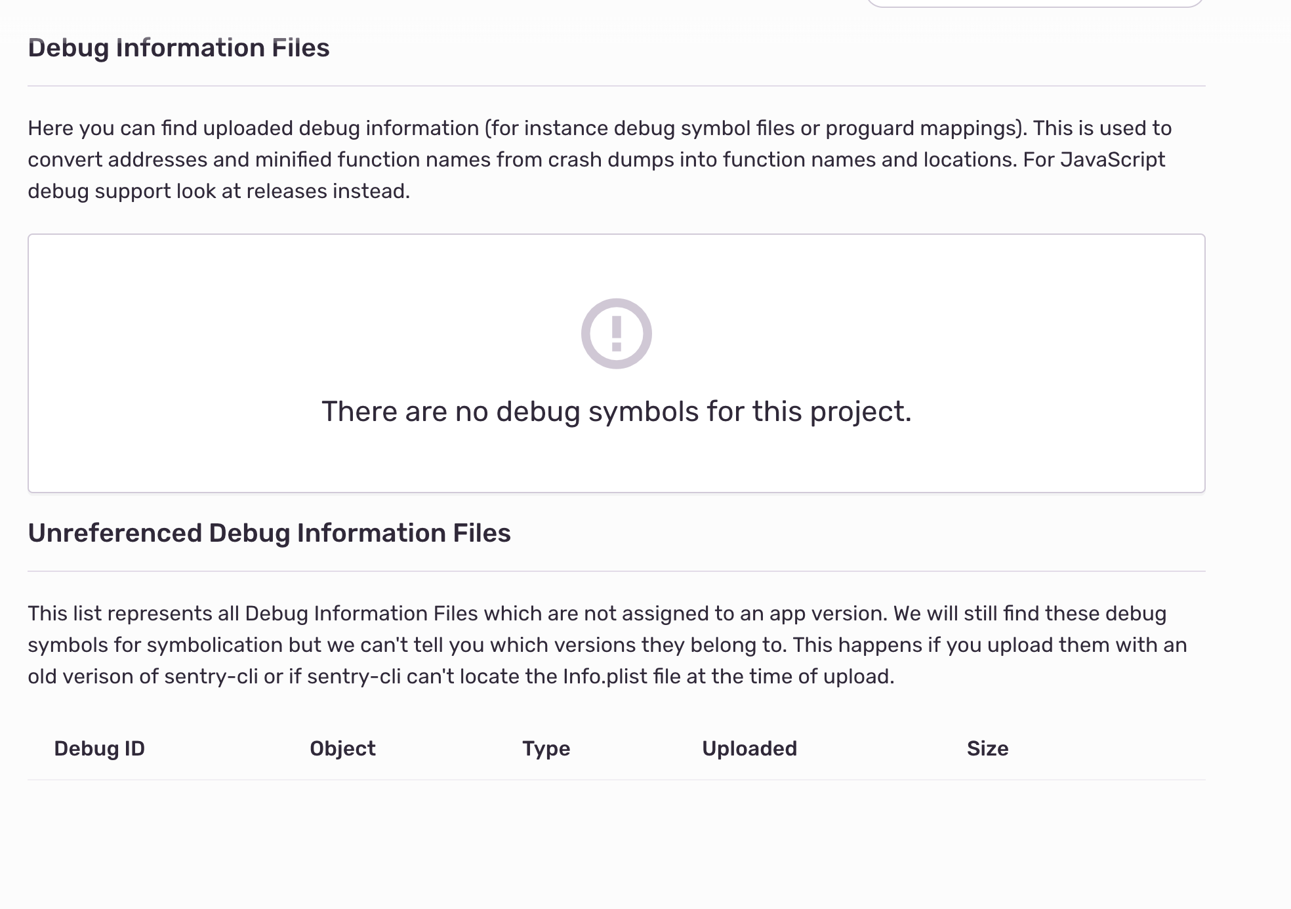Click the 'no debug symbols' empty message
Image resolution: width=1291 pixels, height=909 pixels.
(616, 411)
